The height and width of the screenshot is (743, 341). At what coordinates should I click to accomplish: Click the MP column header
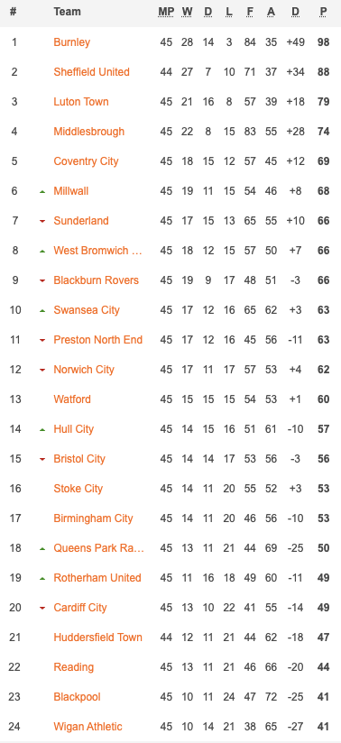point(166,12)
